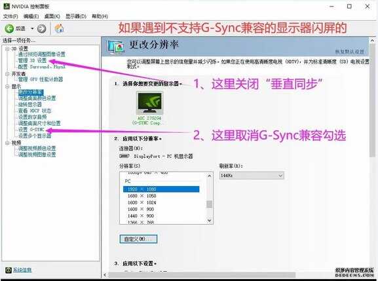Image resolution: width=378 pixels, height=281 pixels.
Task: Open 管理 3D 设置 in tree
Action: tap(32, 60)
